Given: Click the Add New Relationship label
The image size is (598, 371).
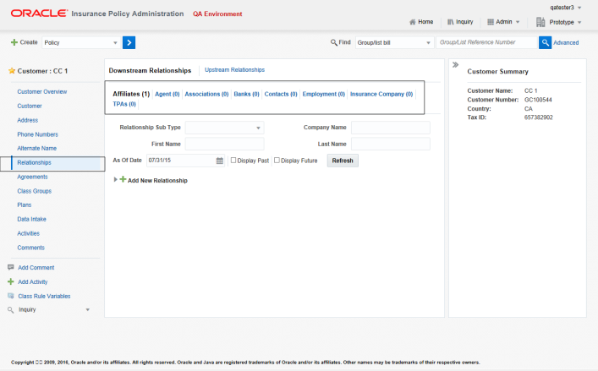Looking at the screenshot, I should pos(157,181).
